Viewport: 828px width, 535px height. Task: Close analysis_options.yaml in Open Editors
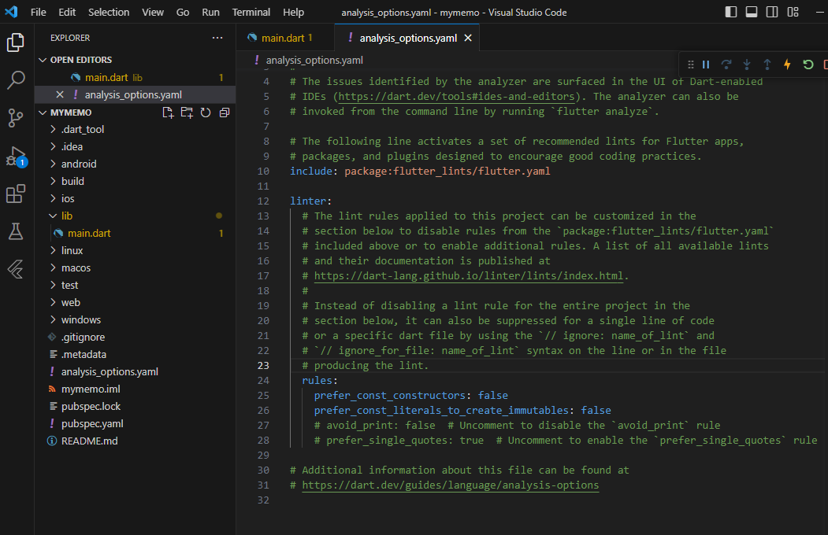coord(60,95)
